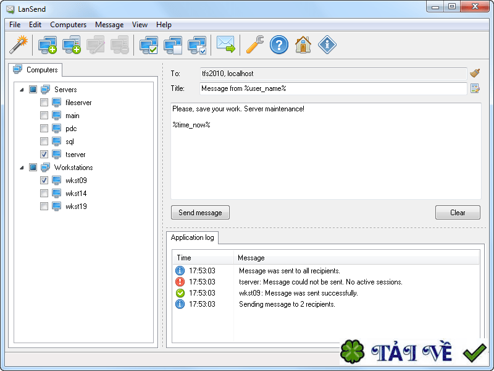Check the main server checkbox
The width and height of the screenshot is (494, 371).
point(44,116)
